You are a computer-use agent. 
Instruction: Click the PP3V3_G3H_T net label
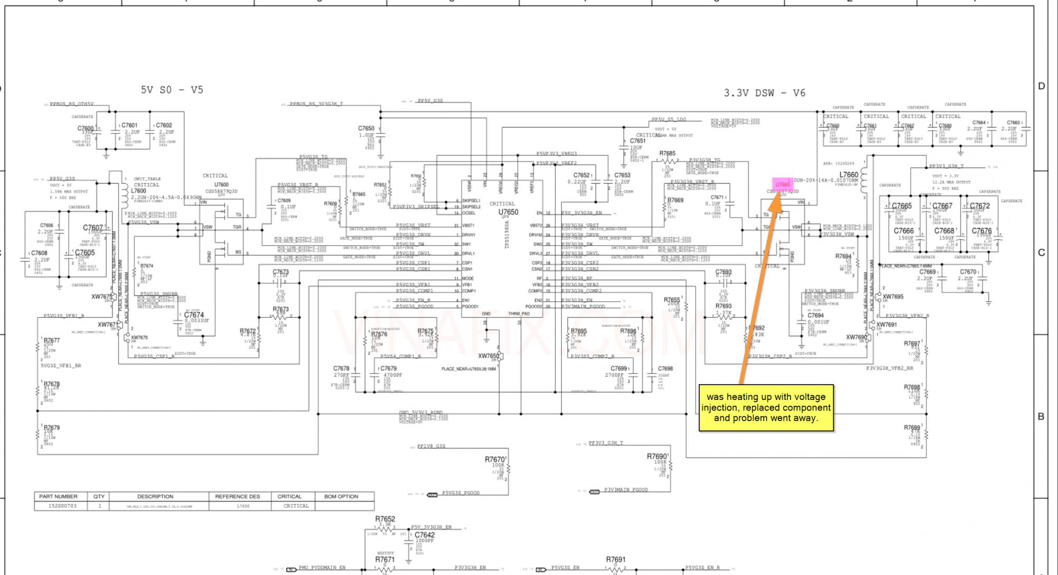click(x=946, y=166)
